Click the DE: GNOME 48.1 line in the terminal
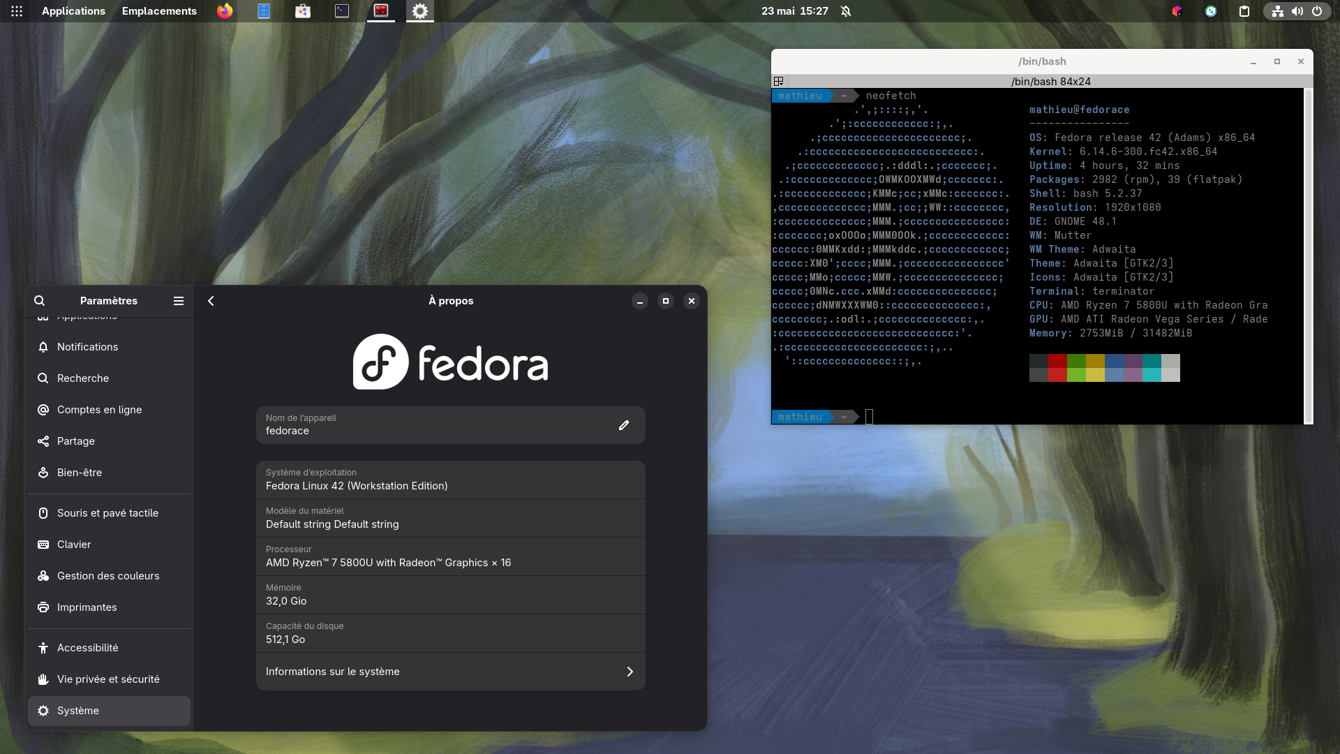 [x=1073, y=221]
